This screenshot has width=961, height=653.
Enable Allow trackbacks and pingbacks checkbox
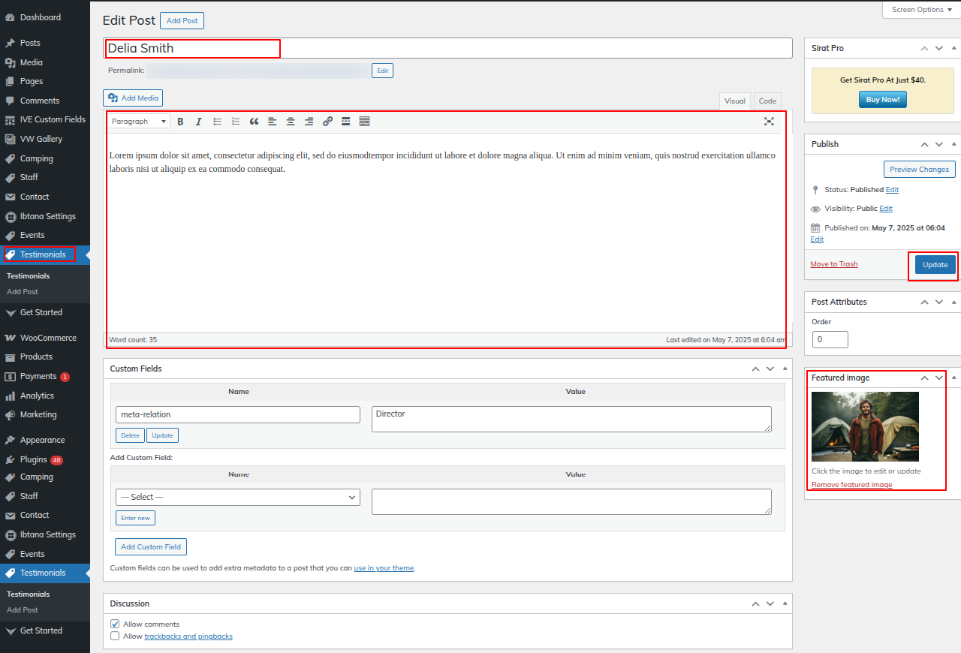click(x=115, y=636)
